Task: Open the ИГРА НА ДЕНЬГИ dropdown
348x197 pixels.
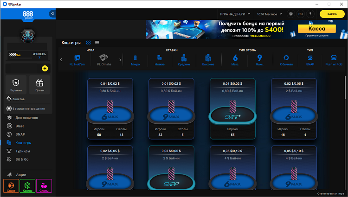Action: point(235,14)
